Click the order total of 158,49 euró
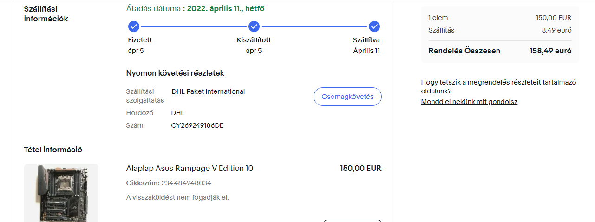The image size is (595, 222). click(x=550, y=51)
